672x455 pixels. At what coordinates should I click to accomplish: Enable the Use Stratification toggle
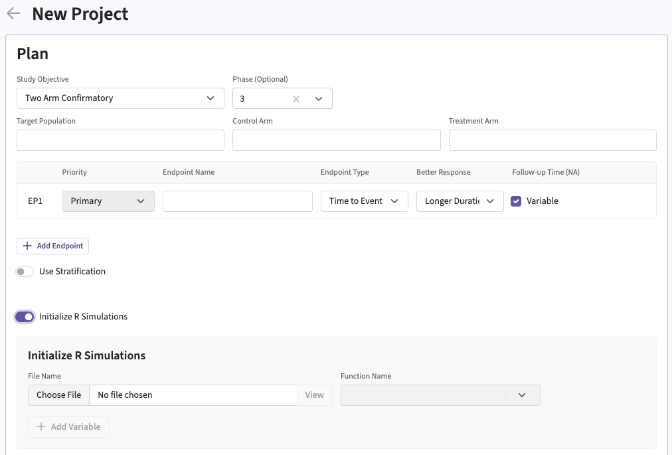tap(25, 272)
